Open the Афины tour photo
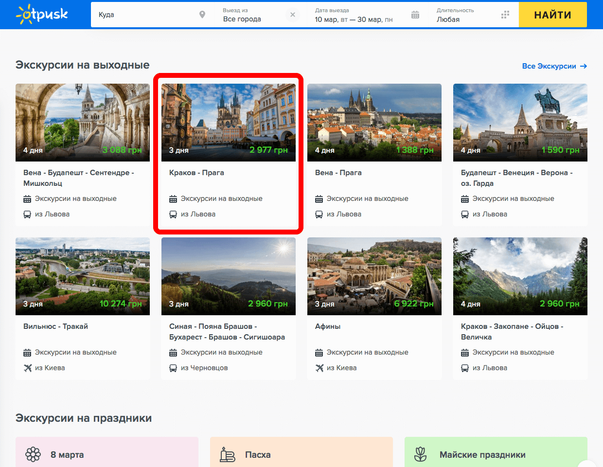The image size is (603, 467). pyautogui.click(x=374, y=276)
